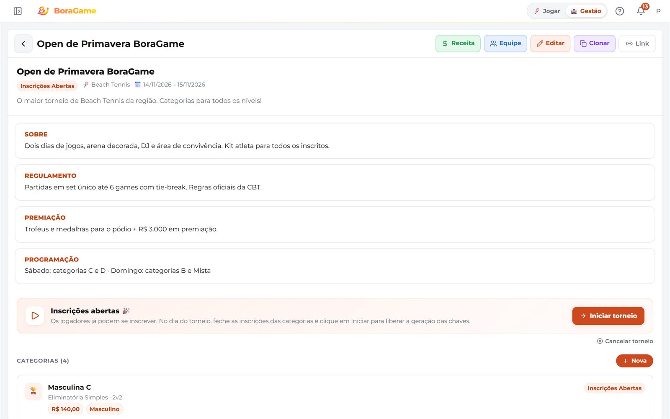Clone the tournament with Clonar
The image size is (670, 419).
[x=595, y=44]
